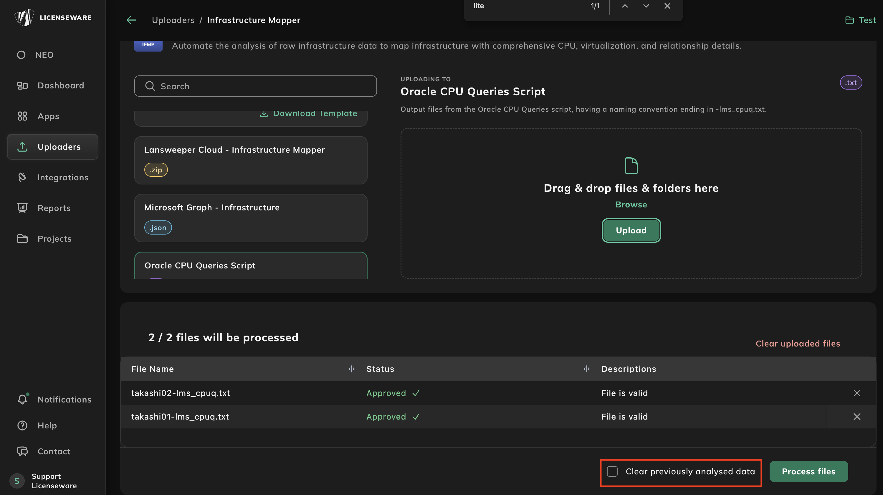
Task: Close the find-in-page bar
Action: 667,6
